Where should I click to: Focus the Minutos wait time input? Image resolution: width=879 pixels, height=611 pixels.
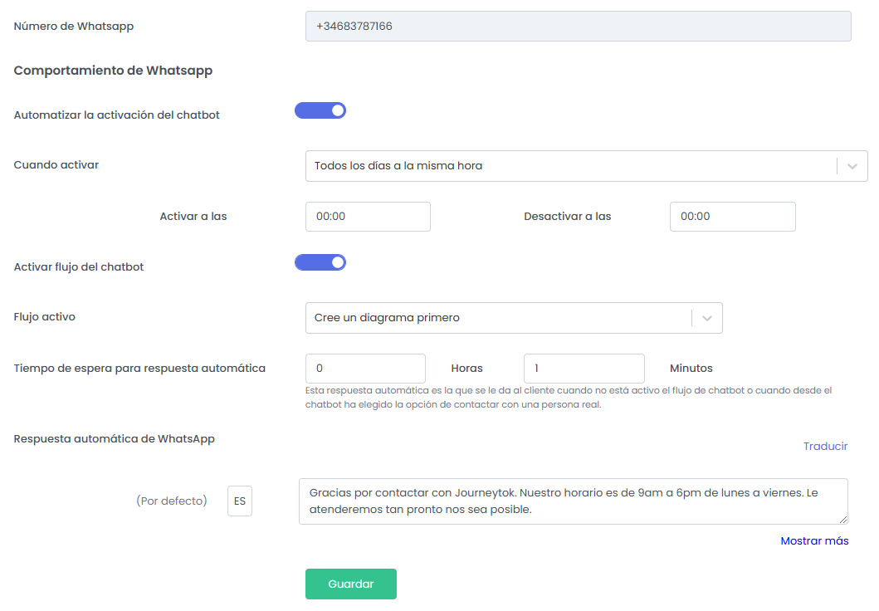pos(584,369)
